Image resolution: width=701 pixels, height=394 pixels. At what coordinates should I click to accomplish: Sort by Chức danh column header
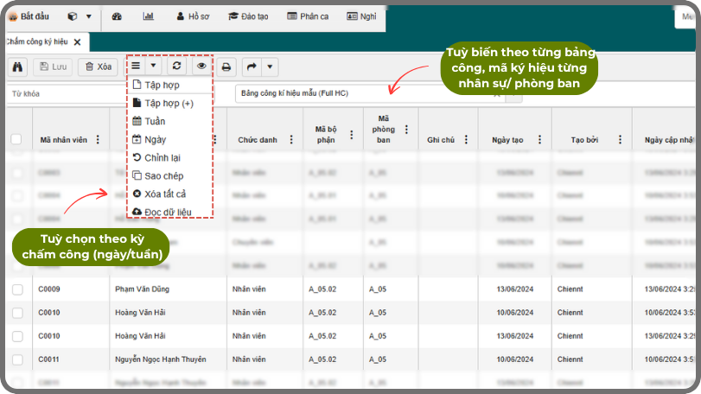coord(258,140)
